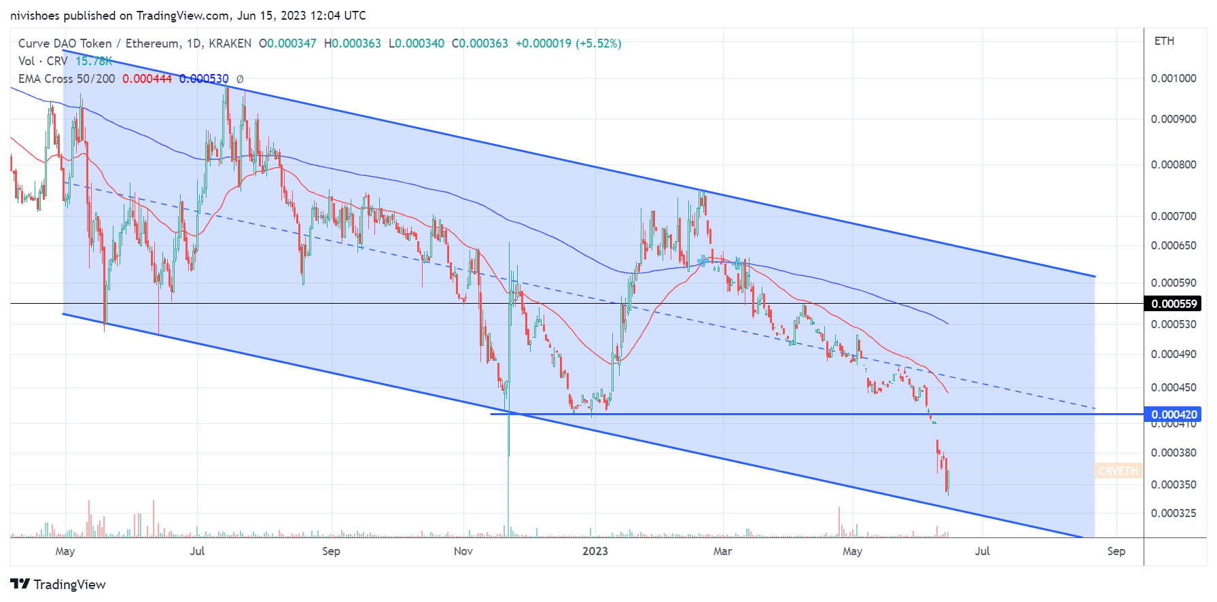Click the volume reading 15.78K

94,61
